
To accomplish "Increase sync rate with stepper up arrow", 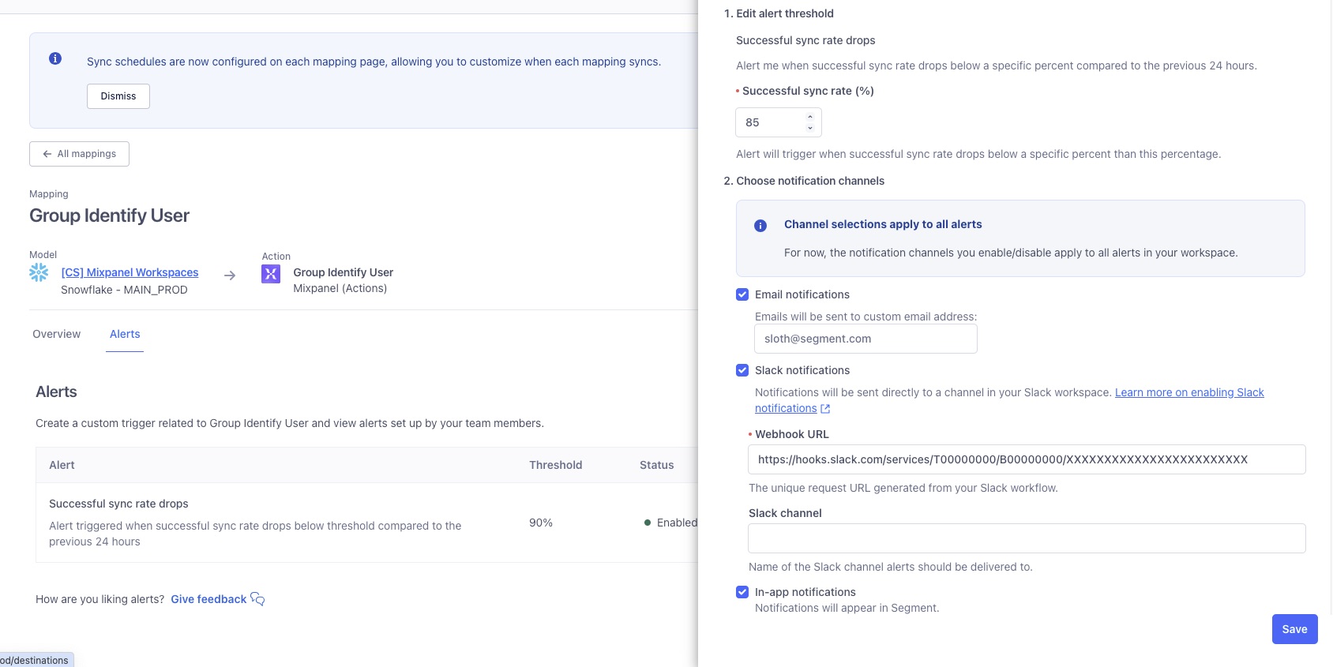I will pyautogui.click(x=809, y=118).
